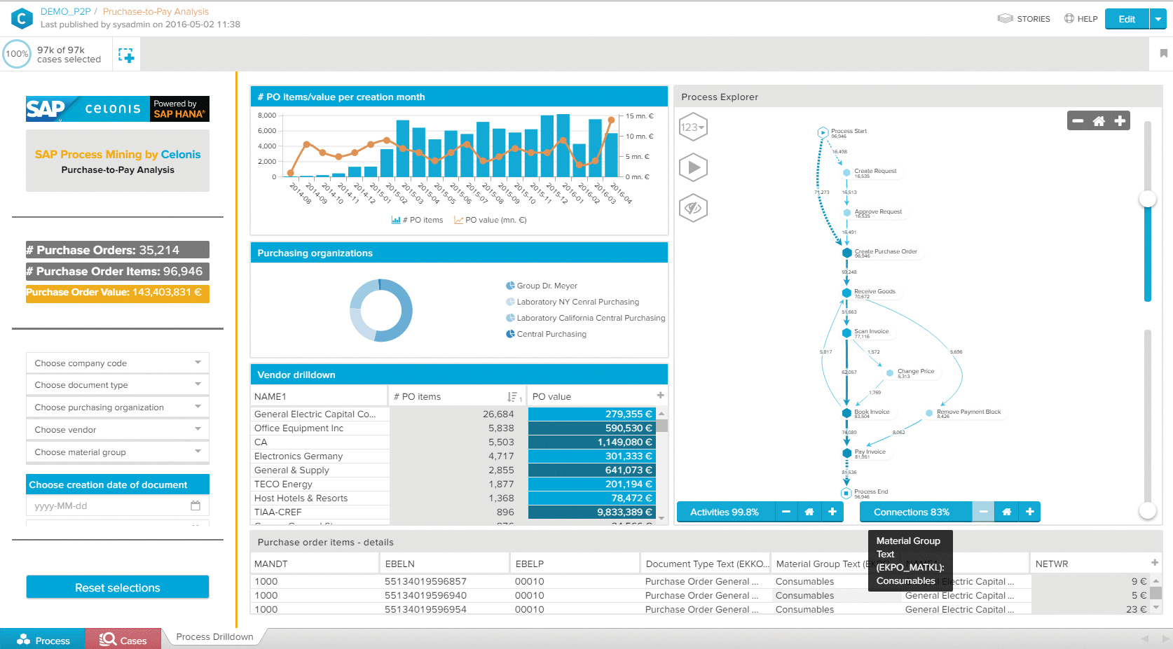The height and width of the screenshot is (649, 1173).
Task: Toggle PO value (mn. €) legend series
Action: tap(491, 220)
